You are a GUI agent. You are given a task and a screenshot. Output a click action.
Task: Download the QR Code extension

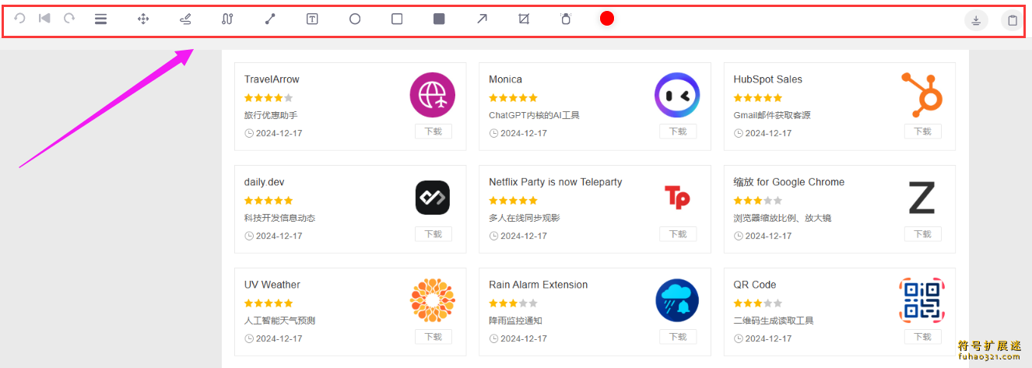pyautogui.click(x=923, y=337)
